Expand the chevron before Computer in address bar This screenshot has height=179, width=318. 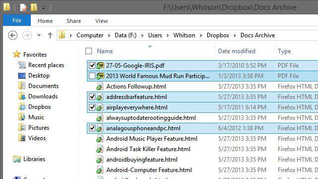(x=71, y=35)
